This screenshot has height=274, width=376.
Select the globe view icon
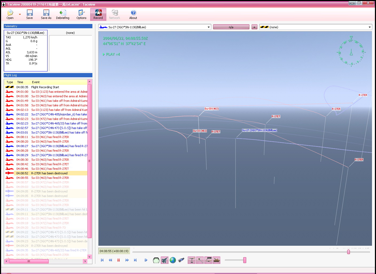(x=173, y=260)
